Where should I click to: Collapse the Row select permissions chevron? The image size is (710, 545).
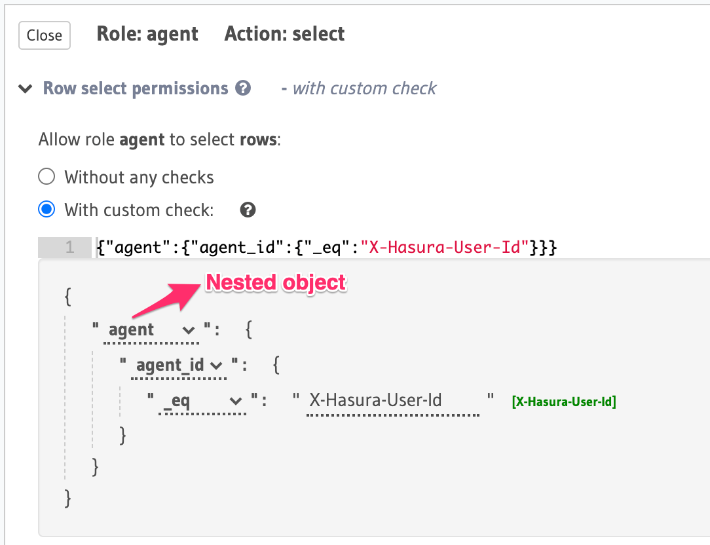[26, 89]
